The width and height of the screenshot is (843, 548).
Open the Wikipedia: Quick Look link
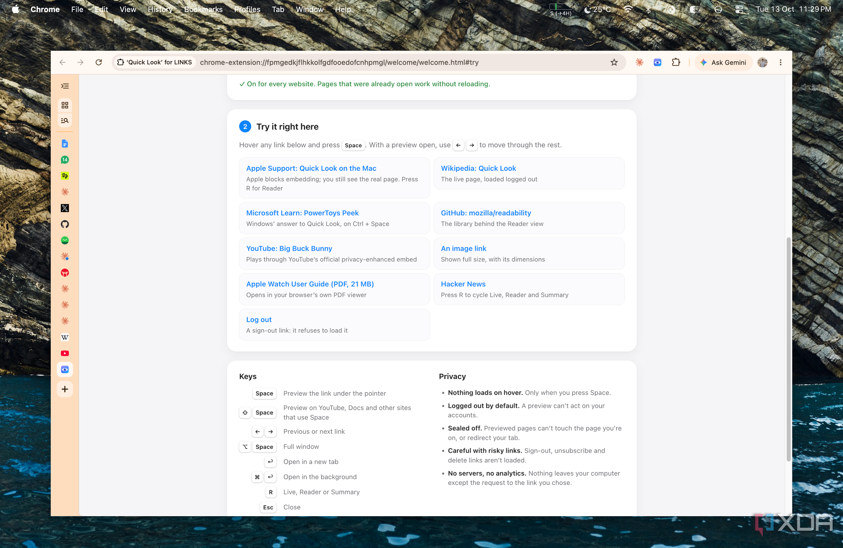478,168
